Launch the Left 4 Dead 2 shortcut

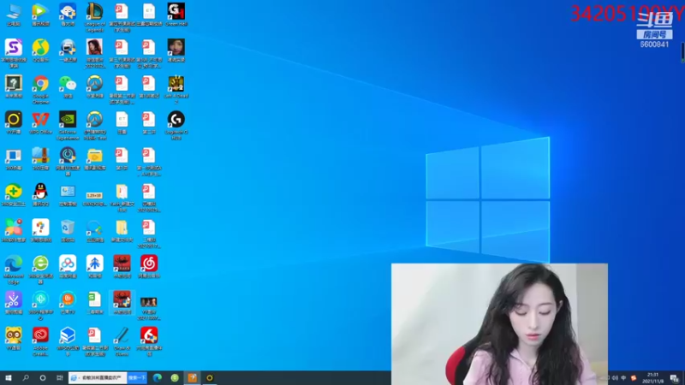tap(176, 90)
